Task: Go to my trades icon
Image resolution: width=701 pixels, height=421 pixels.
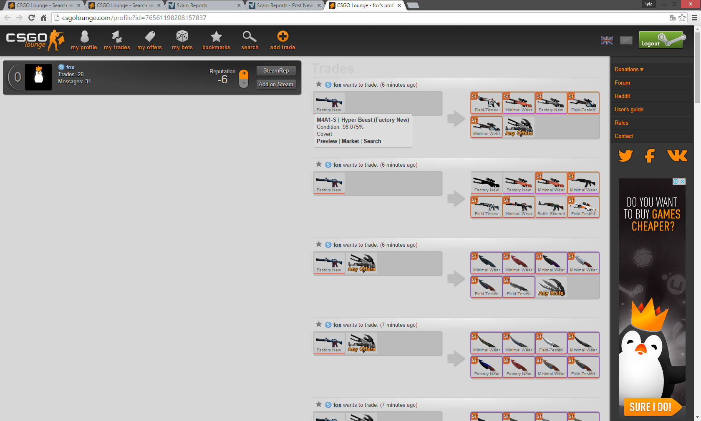Action: point(117,37)
